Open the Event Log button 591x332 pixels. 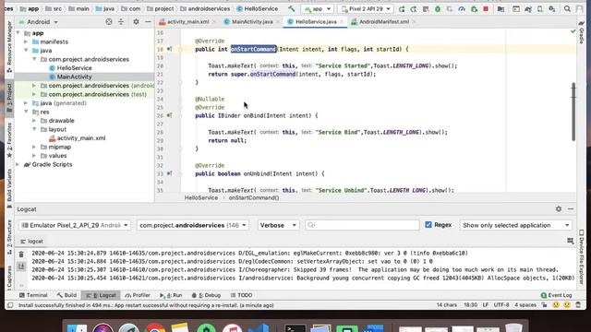[556, 295]
